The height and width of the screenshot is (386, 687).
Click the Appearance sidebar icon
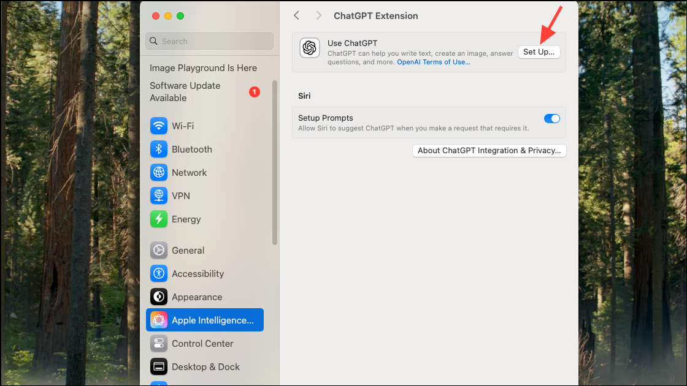159,297
